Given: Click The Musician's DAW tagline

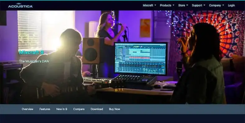Looking at the screenshot, I should pos(34,61).
